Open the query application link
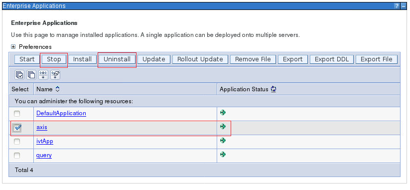The width and height of the screenshot is (410, 190). [44, 156]
